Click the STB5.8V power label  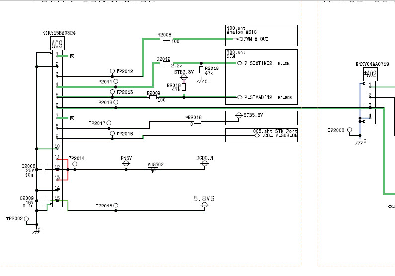click(253, 115)
